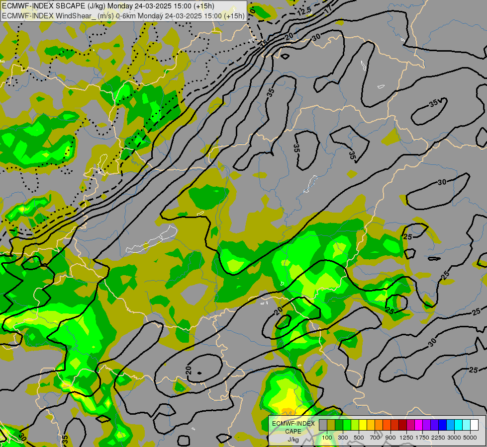Click the legend value 300
Viewport: 487px width, 447px height.
[x=343, y=438]
